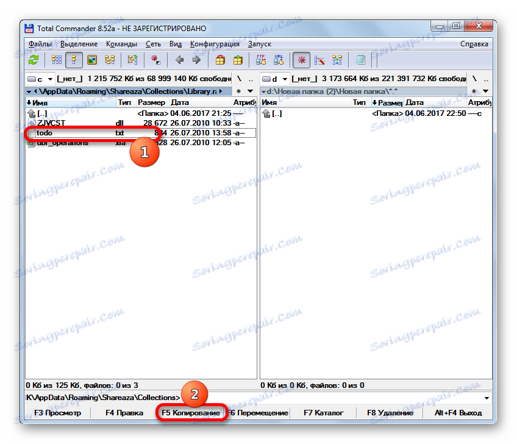Switch to Thumbnails view icon
This screenshot has height=444, width=517.
click(x=91, y=60)
